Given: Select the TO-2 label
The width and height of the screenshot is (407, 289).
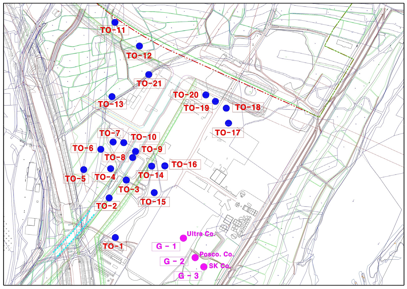Looking at the screenshot, I should [x=107, y=206].
